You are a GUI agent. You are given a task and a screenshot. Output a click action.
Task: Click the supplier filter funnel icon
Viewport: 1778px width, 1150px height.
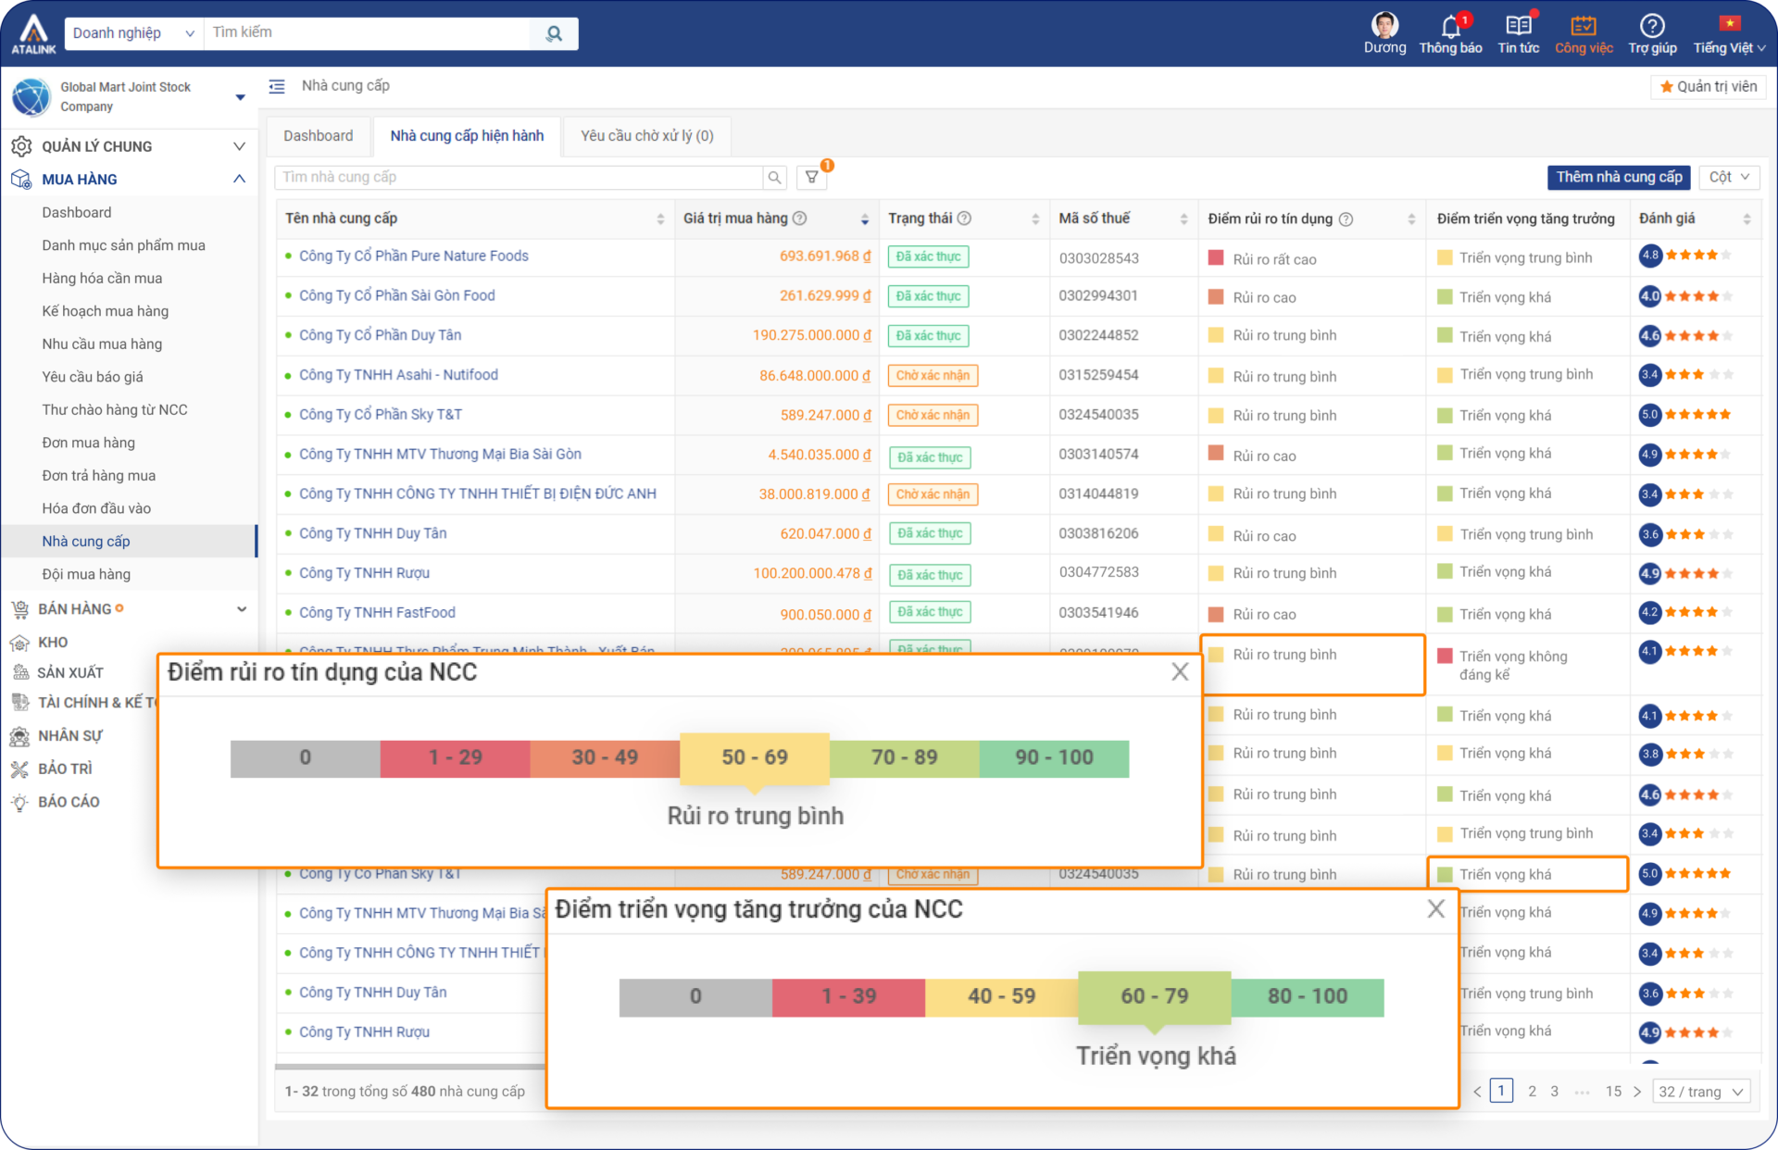(812, 177)
